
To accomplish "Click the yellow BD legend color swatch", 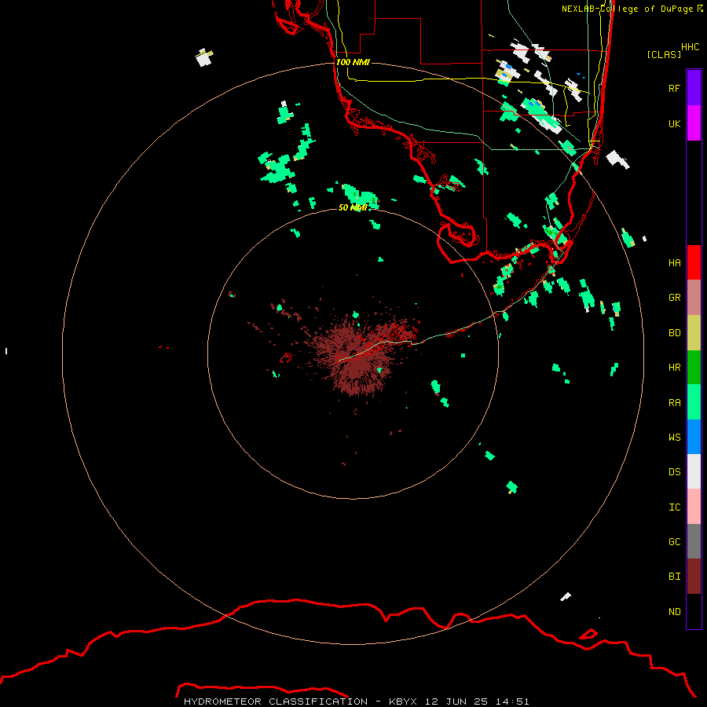I will point(694,333).
